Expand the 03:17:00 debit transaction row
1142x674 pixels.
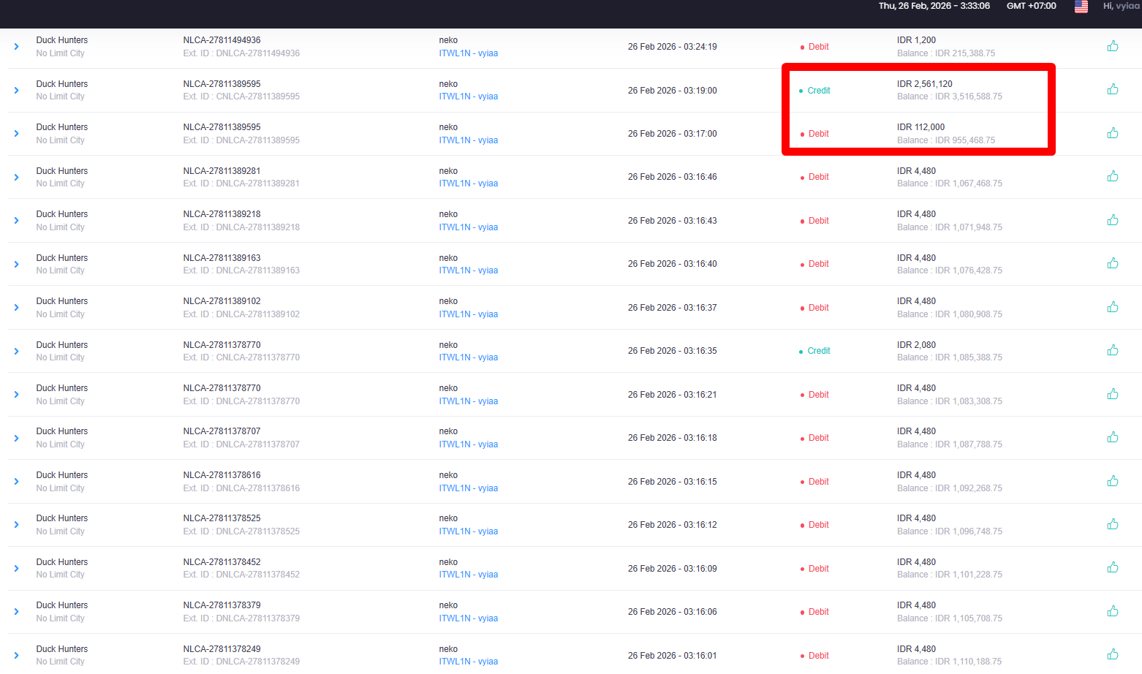coord(16,134)
